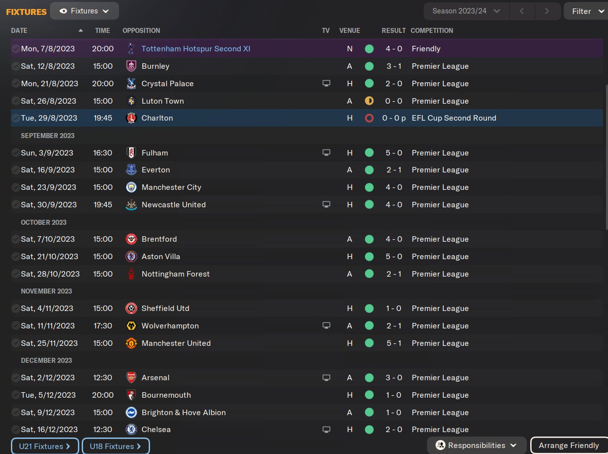Screen dimensions: 608x454
Task: Open the Fixtures view dropdown
Action: (84, 11)
